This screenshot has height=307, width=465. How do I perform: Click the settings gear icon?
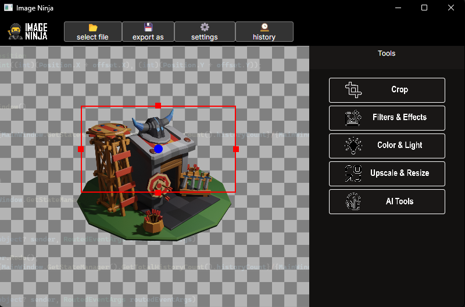pos(205,27)
